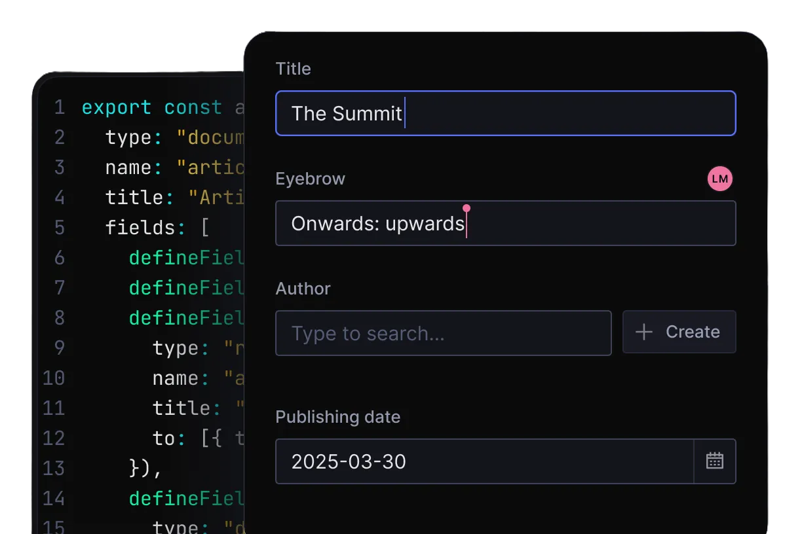Select the defineField keyword on line 6
Viewport: 802px width, 534px height.
pyautogui.click(x=185, y=258)
